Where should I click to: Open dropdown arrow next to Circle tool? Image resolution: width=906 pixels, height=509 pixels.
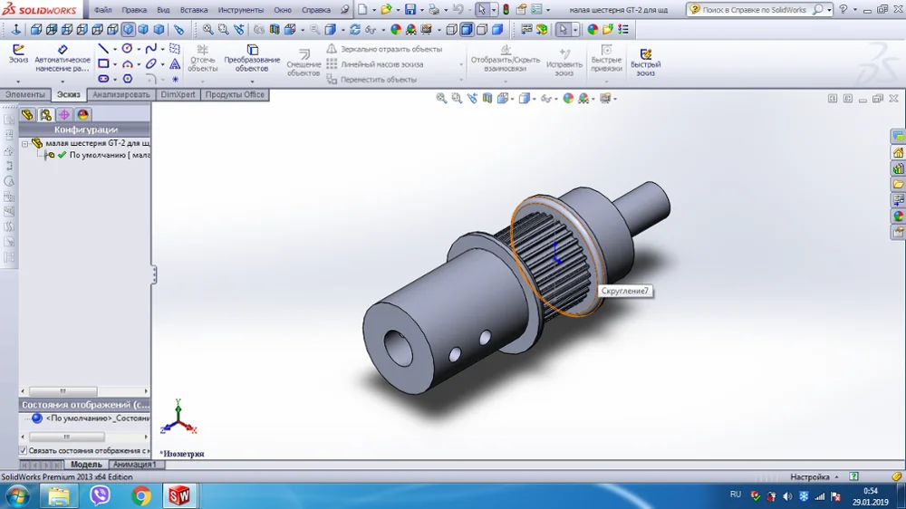[x=138, y=49]
